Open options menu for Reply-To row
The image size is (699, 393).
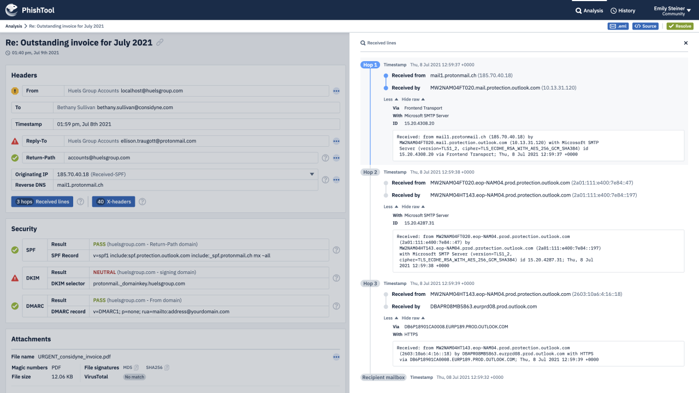(x=336, y=141)
